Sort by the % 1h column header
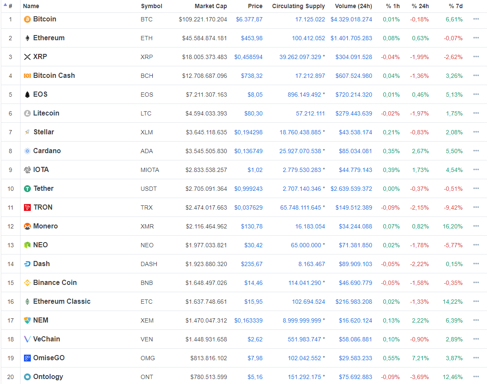Image resolution: width=487 pixels, height=388 pixels. pos(393,6)
